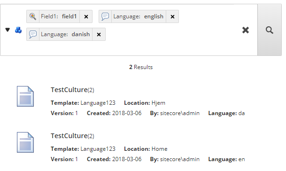Click speech bubble icon of danish filter
The image size is (286, 171).
(x=33, y=34)
